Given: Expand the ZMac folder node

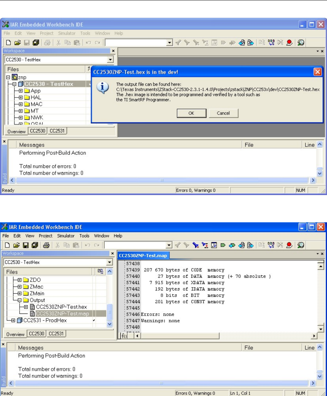Looking at the screenshot, I should point(20,287).
